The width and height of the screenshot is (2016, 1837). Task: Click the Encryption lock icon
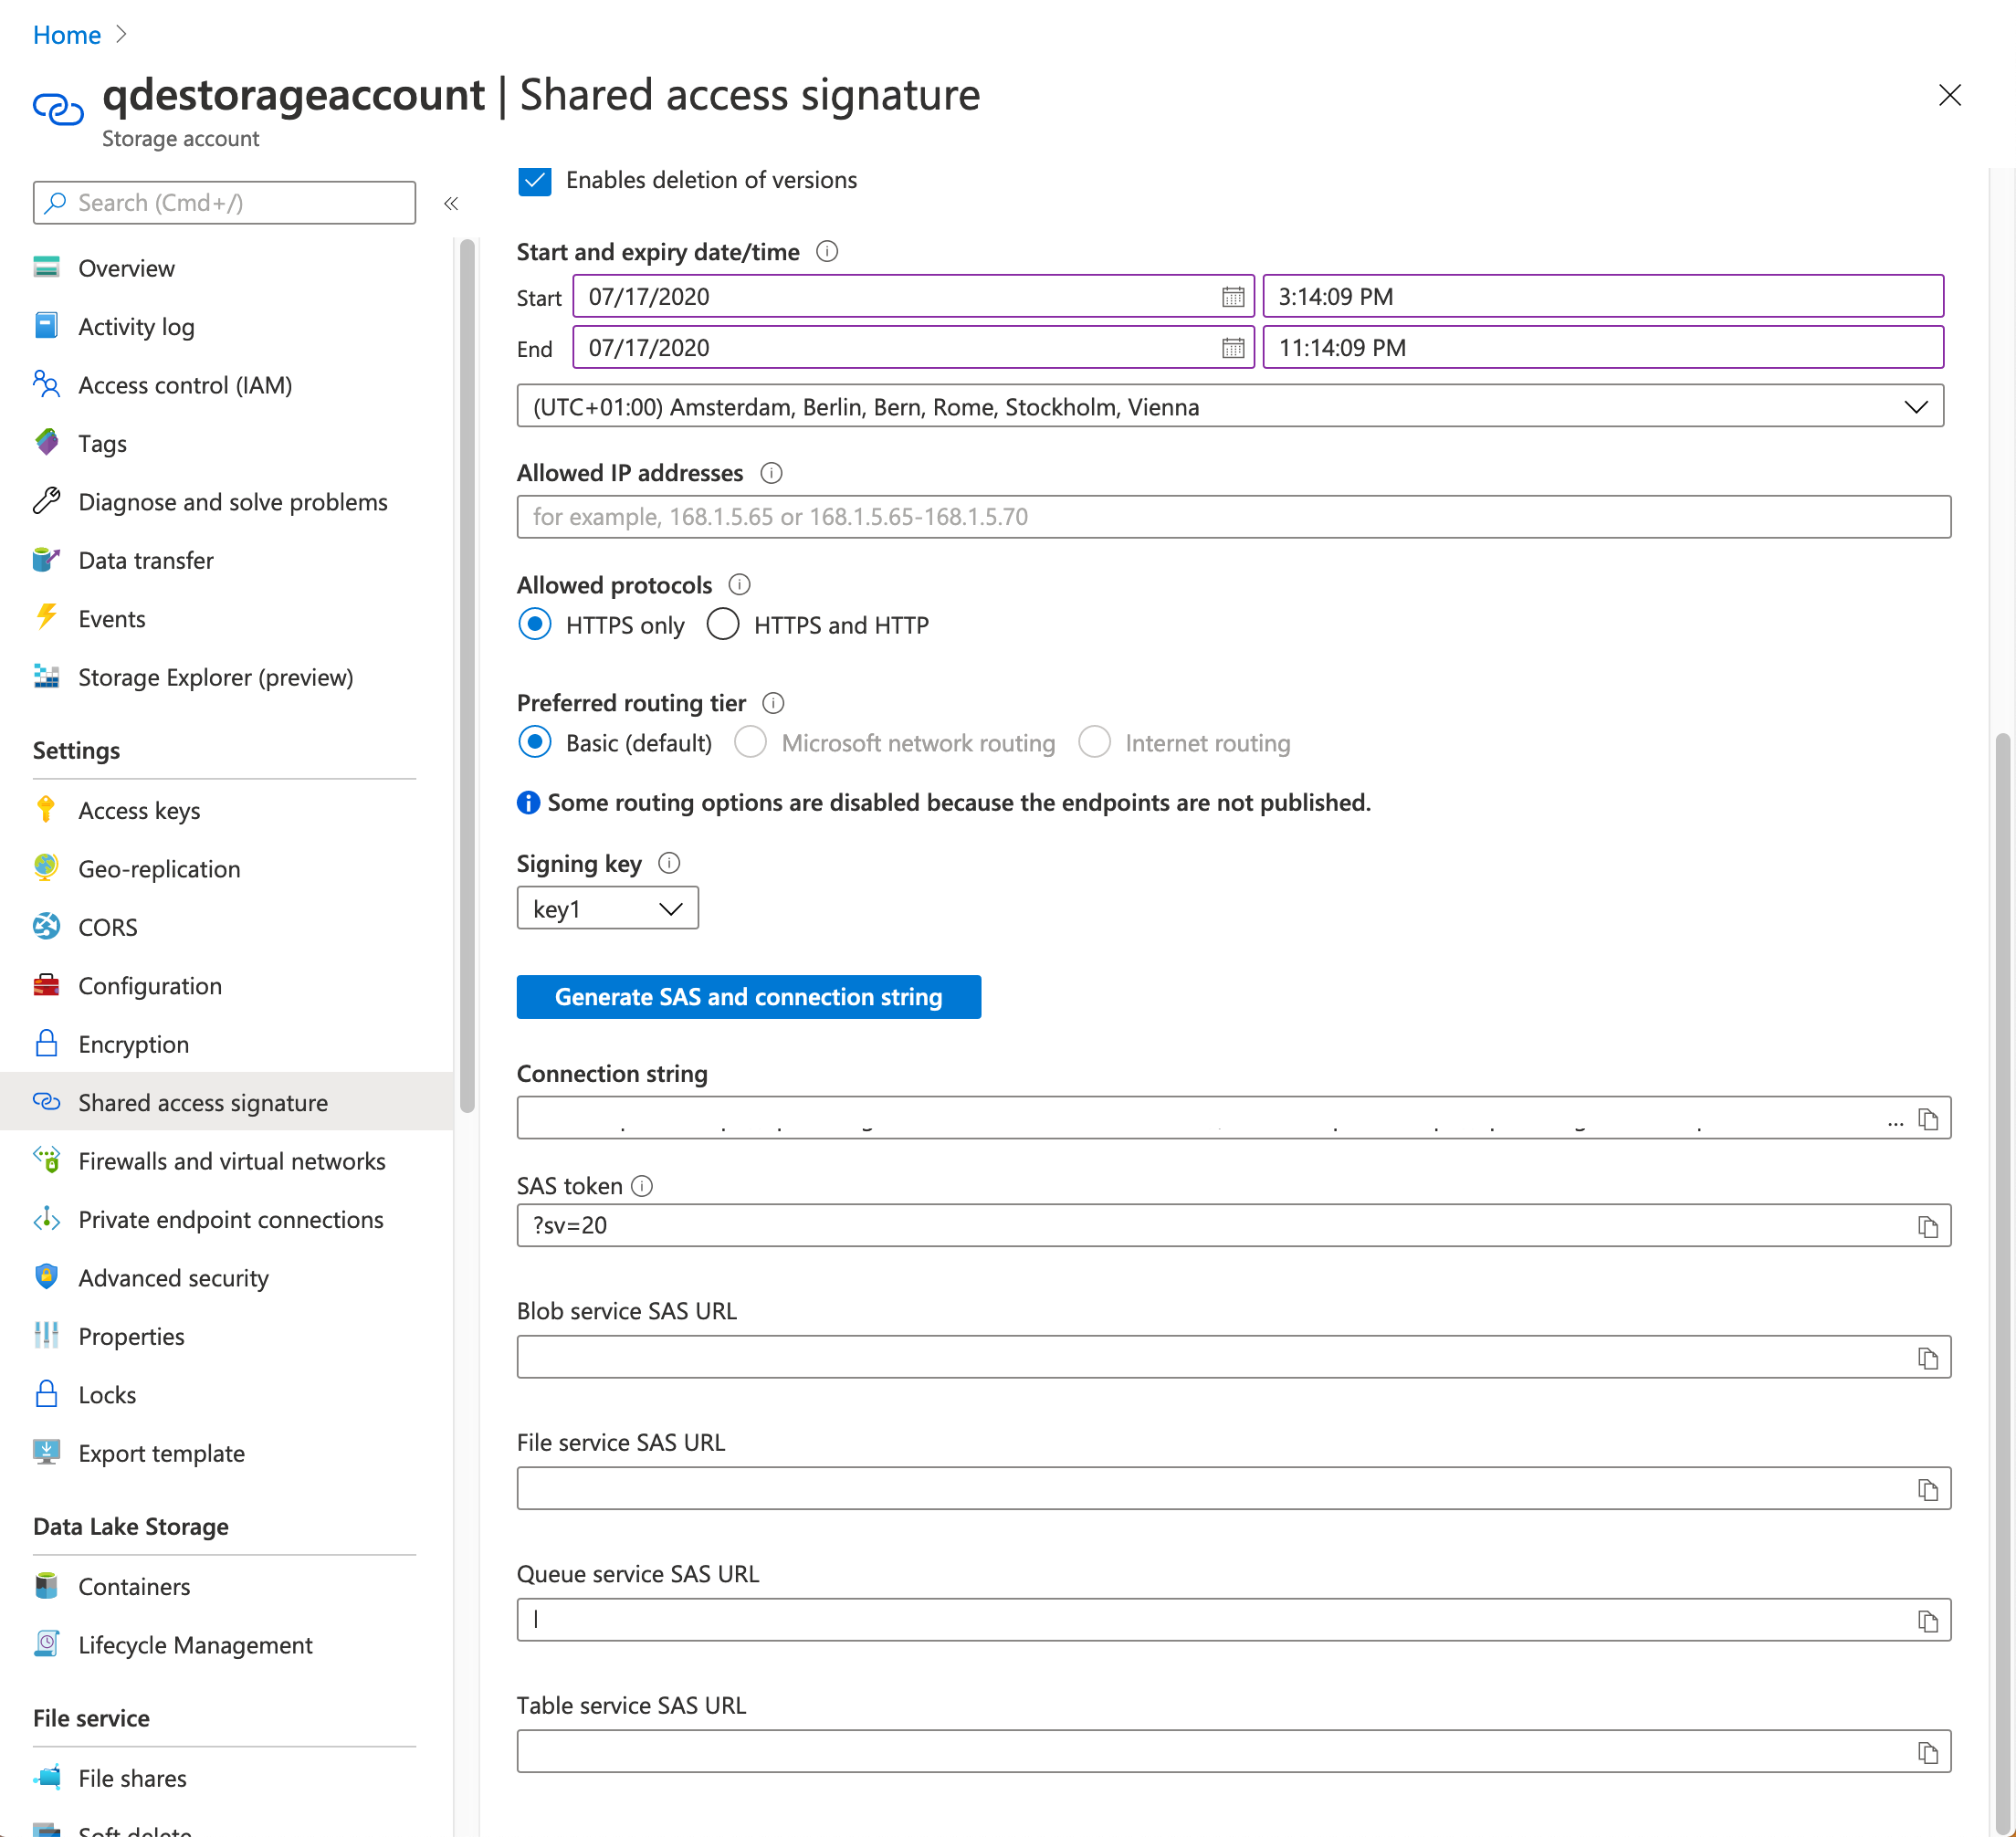point(46,1043)
